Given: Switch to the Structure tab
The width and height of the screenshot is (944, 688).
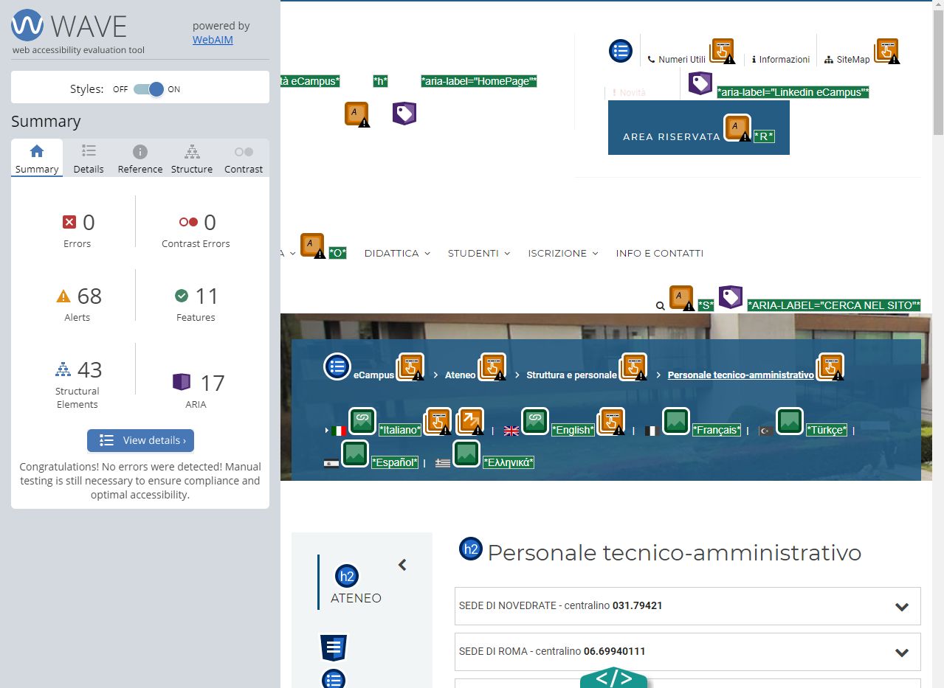Looking at the screenshot, I should coord(192,159).
